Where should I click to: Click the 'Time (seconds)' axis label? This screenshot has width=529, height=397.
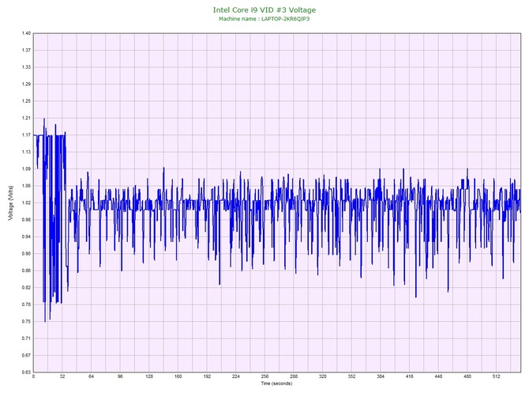pyautogui.click(x=276, y=383)
